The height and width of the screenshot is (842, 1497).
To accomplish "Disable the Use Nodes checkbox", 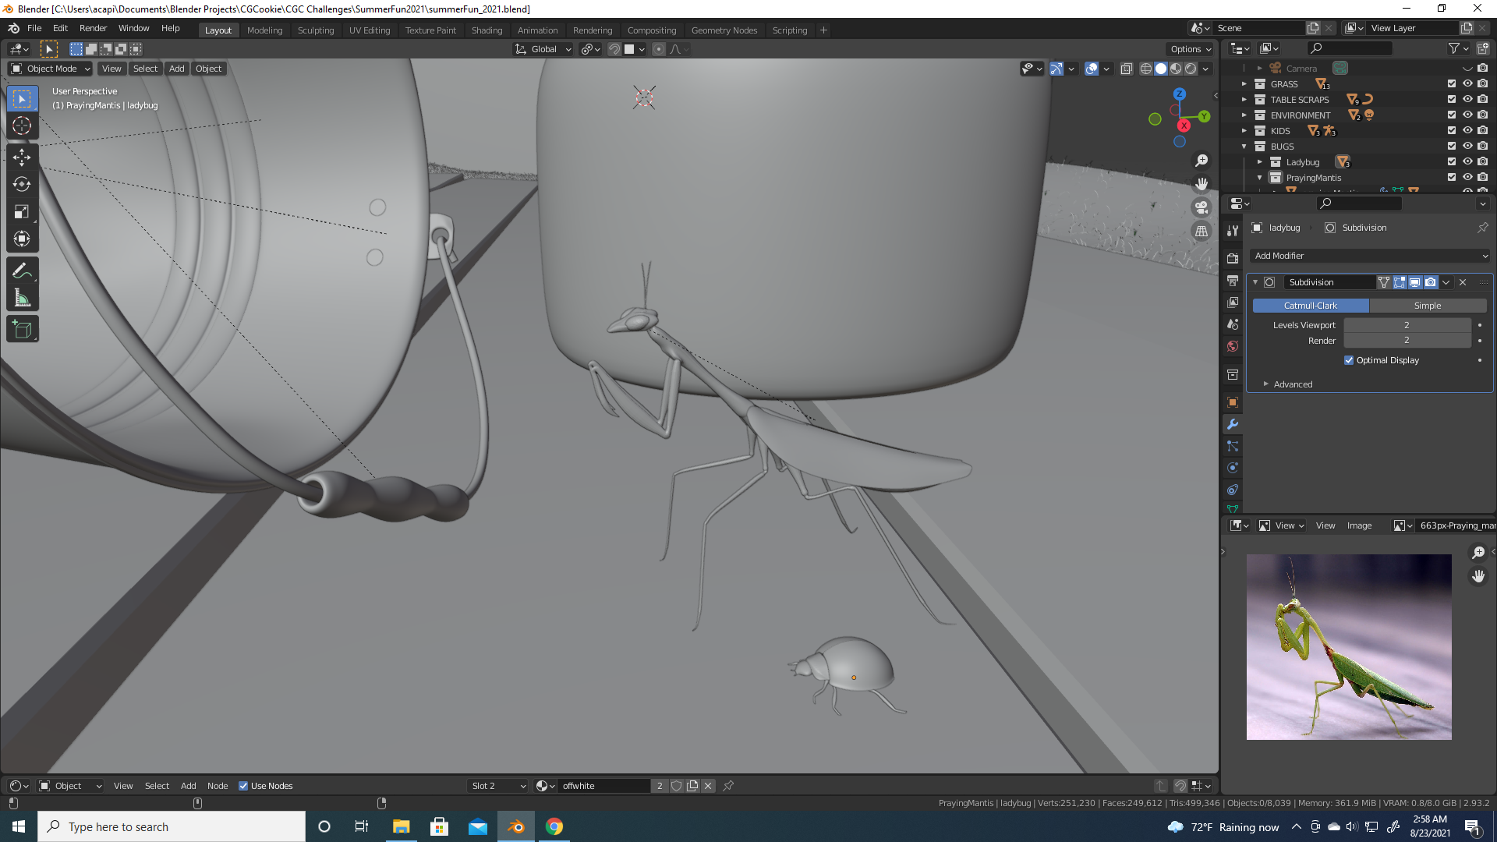I will tap(243, 786).
